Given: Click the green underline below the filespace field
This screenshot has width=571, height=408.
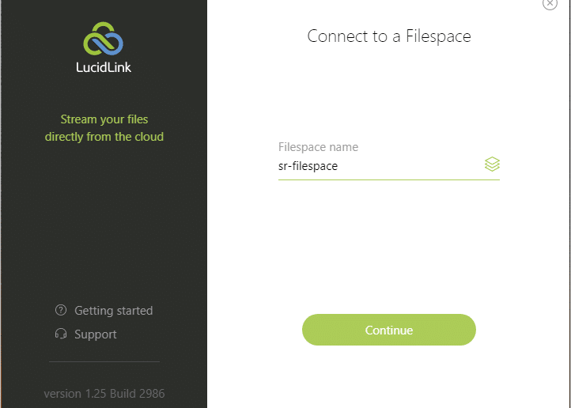Looking at the screenshot, I should click(x=389, y=179).
